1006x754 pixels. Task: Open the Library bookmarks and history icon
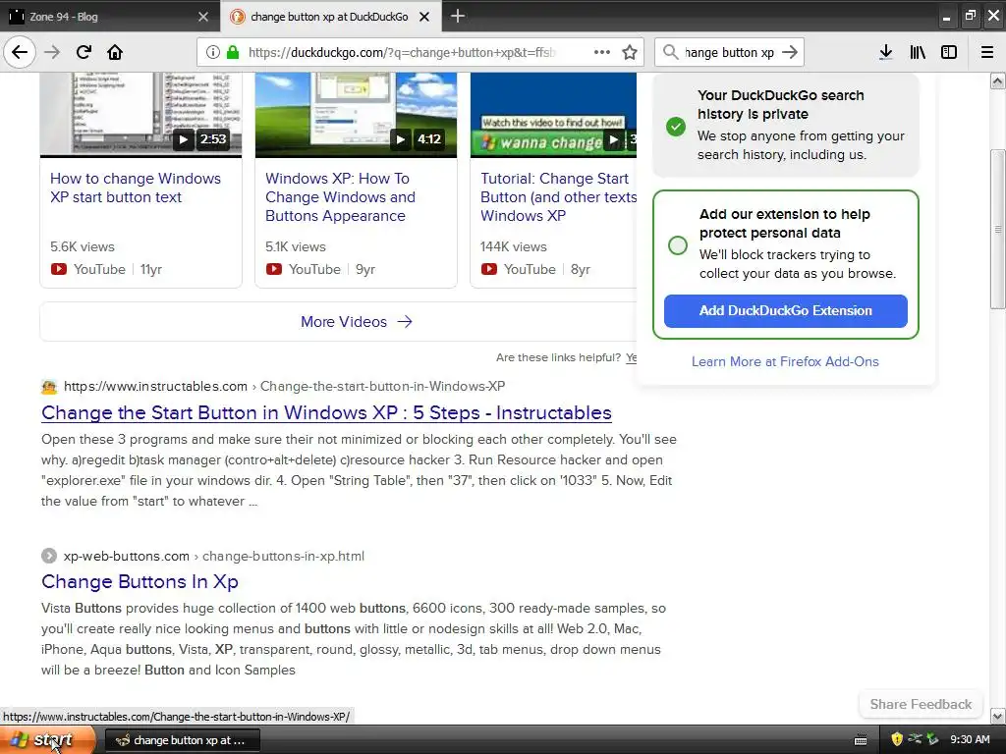(918, 52)
